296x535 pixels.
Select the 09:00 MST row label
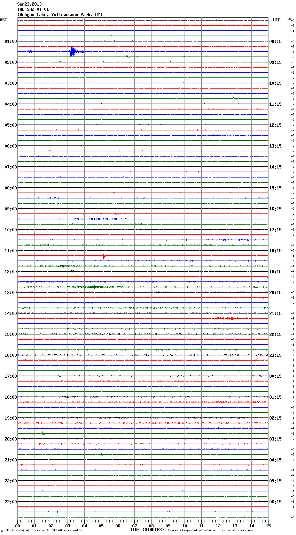pyautogui.click(x=11, y=209)
